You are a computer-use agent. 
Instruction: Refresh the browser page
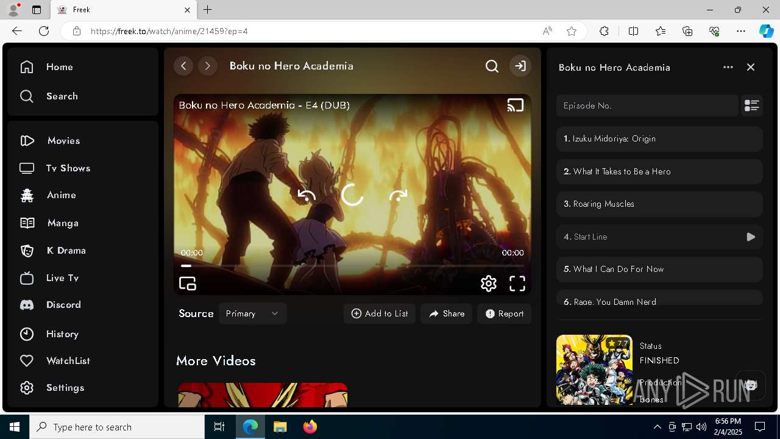click(44, 31)
